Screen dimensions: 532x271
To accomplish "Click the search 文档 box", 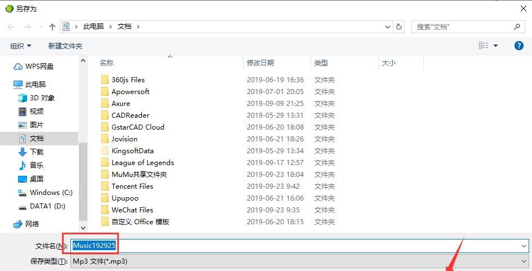I will click(x=468, y=27).
